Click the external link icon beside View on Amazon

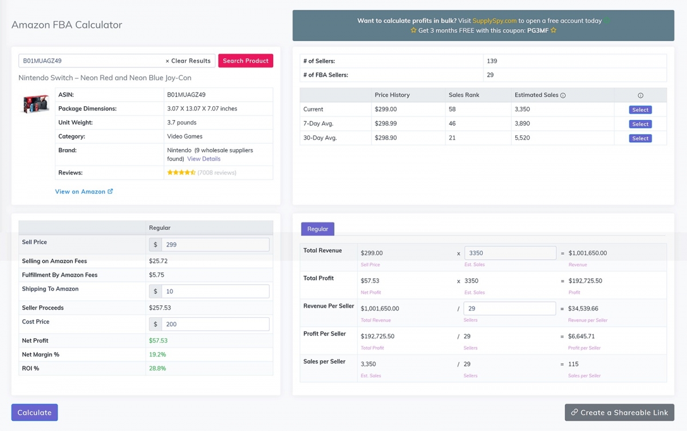[110, 191]
